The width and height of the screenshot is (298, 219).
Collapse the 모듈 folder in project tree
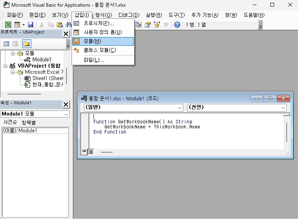13,53
